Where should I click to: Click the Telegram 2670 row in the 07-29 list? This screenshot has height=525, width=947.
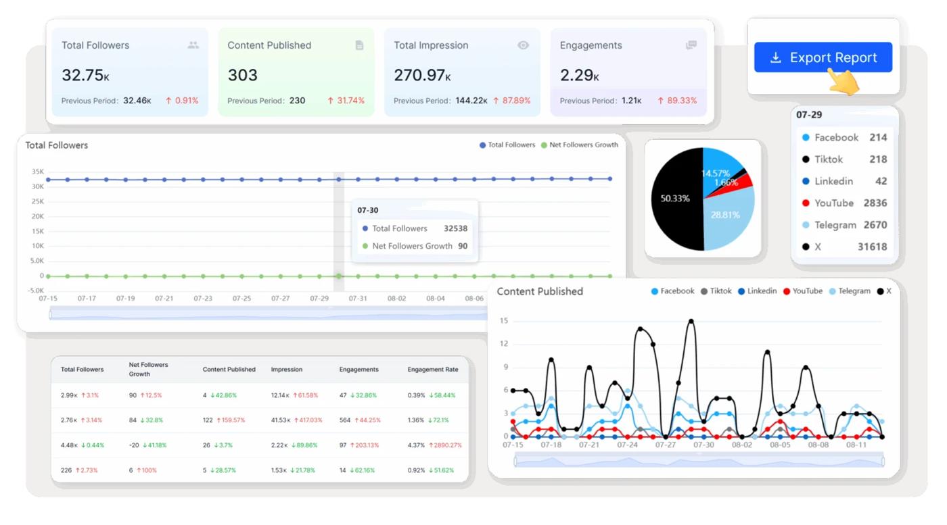(x=844, y=225)
